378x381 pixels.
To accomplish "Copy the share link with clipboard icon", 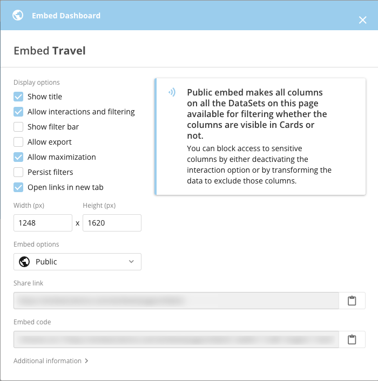I will point(352,301).
